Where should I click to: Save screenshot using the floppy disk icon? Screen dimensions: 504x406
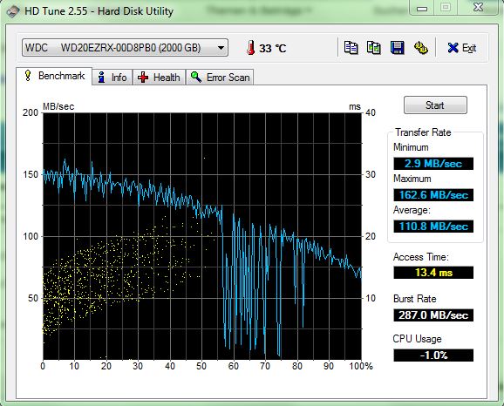coord(398,48)
